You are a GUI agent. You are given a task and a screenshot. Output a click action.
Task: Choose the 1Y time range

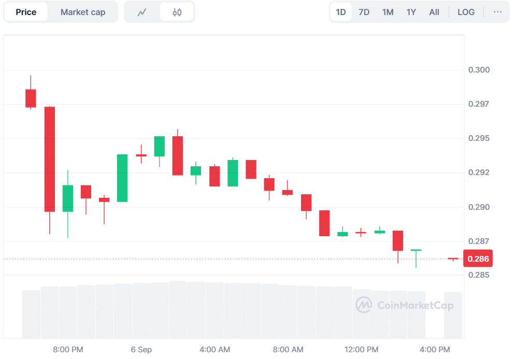tap(411, 12)
